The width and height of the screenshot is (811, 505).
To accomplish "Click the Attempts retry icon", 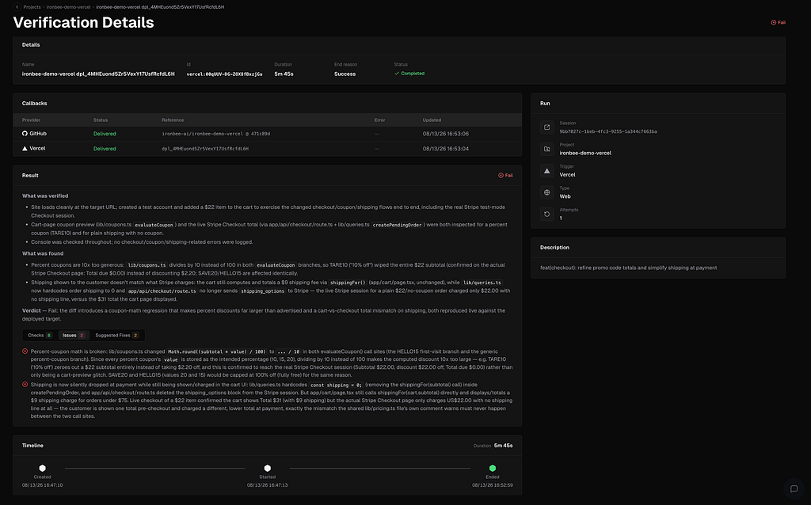I will (546, 214).
